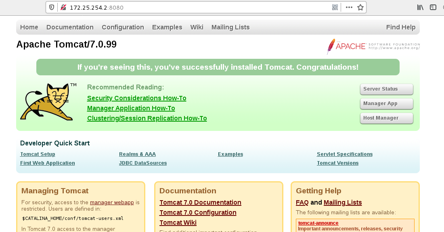
Task: Open the Realms & AAA link
Action: [137, 154]
